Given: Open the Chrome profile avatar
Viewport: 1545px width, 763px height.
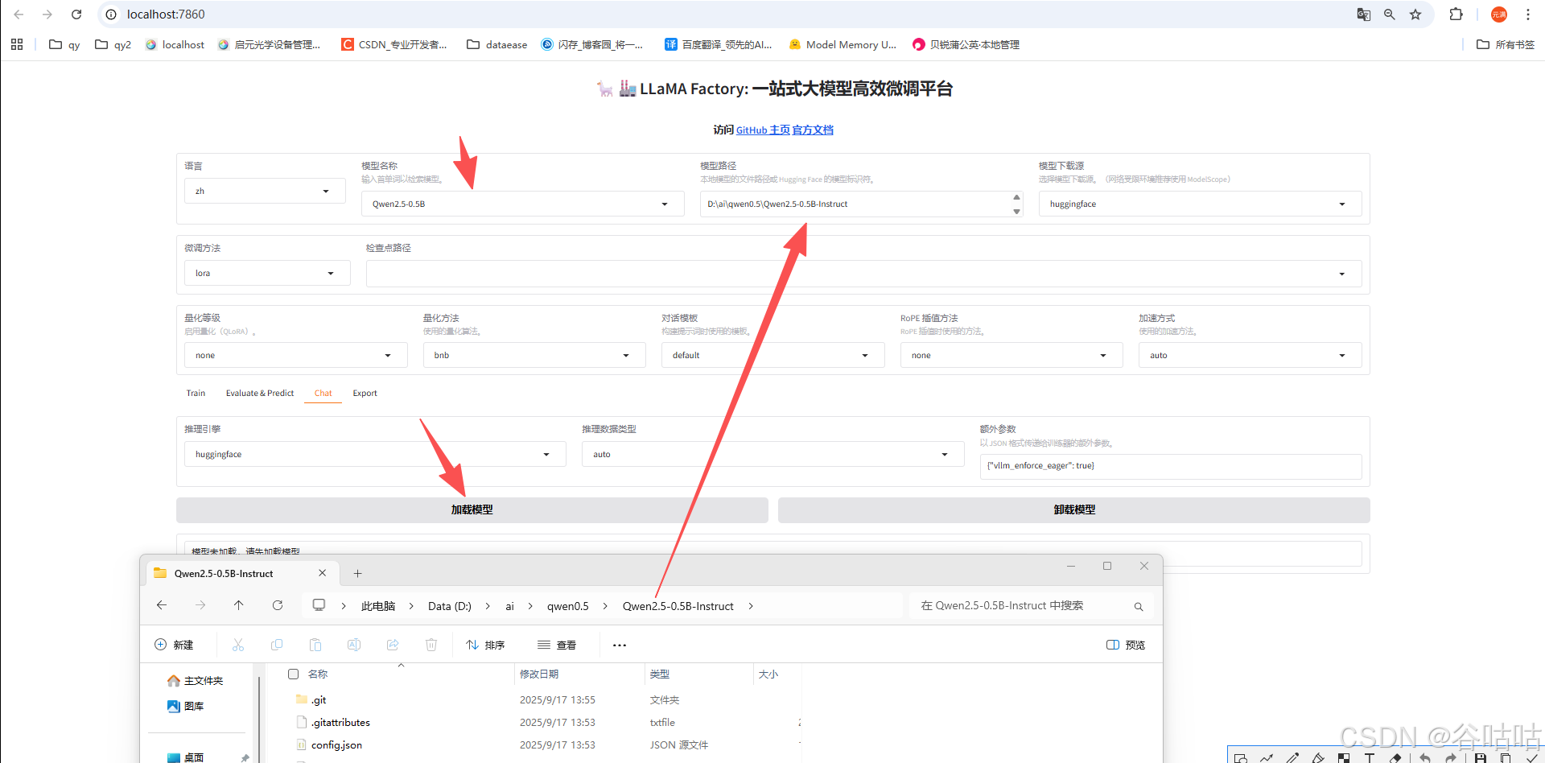Looking at the screenshot, I should pos(1498,14).
